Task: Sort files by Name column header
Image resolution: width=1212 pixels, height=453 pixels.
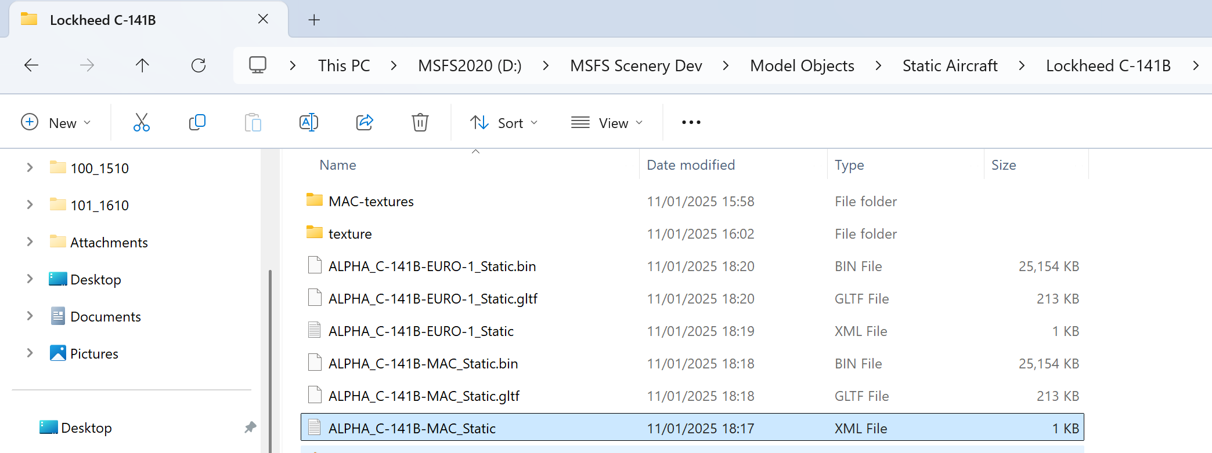Action: [338, 165]
